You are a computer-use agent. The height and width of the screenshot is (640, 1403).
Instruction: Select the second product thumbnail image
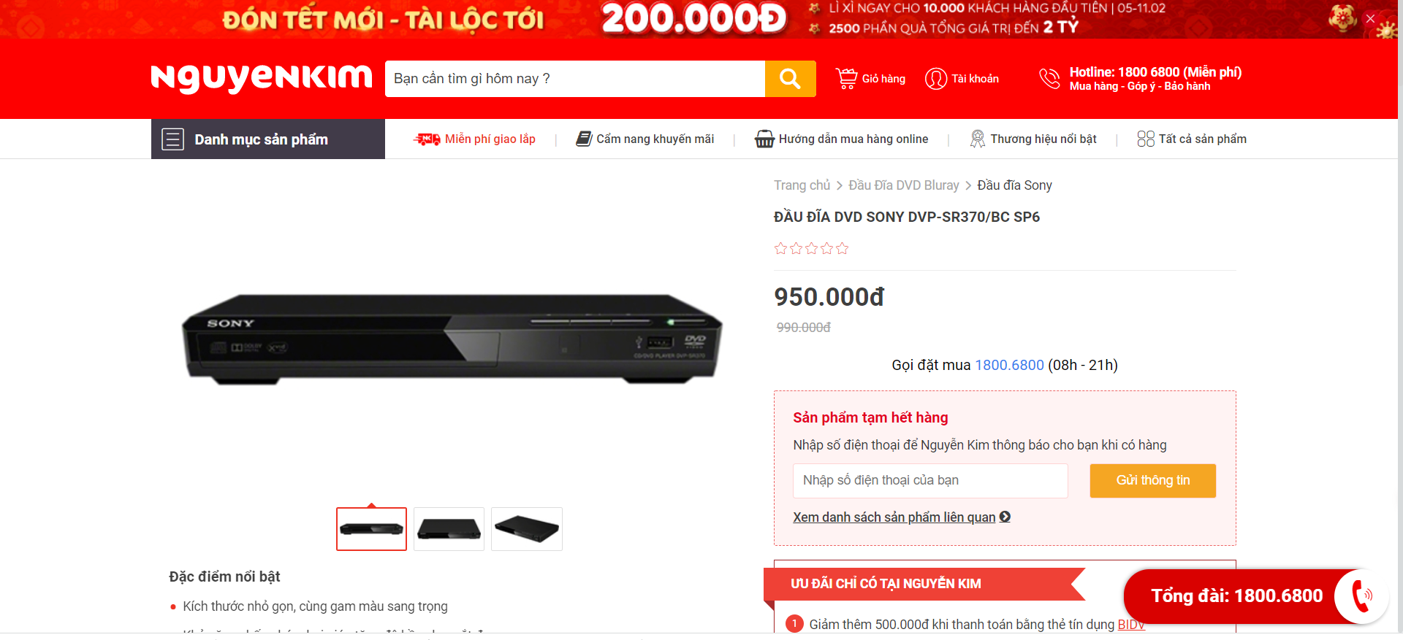tap(449, 529)
